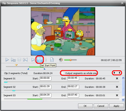Click the Stop playback icon

pos(19,60)
